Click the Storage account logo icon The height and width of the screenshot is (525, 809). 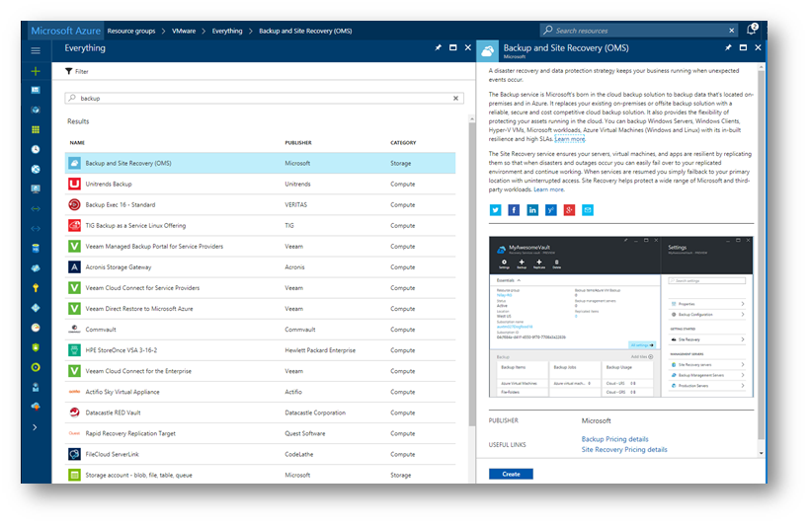[74, 475]
